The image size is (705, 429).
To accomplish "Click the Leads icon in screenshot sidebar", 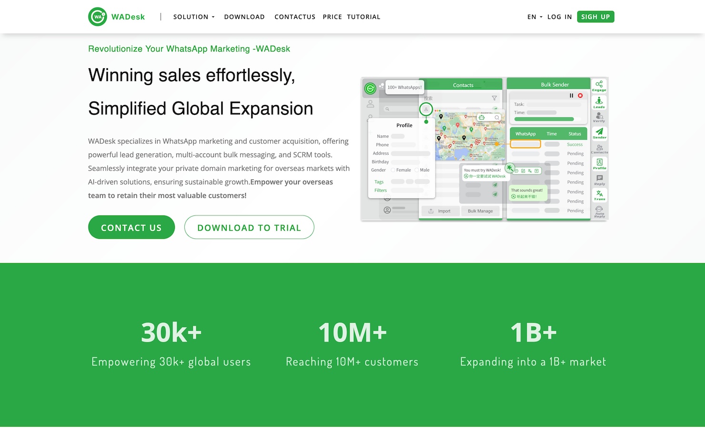I will pyautogui.click(x=599, y=102).
